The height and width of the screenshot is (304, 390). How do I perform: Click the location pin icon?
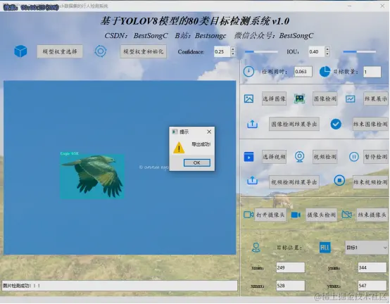pos(256,248)
